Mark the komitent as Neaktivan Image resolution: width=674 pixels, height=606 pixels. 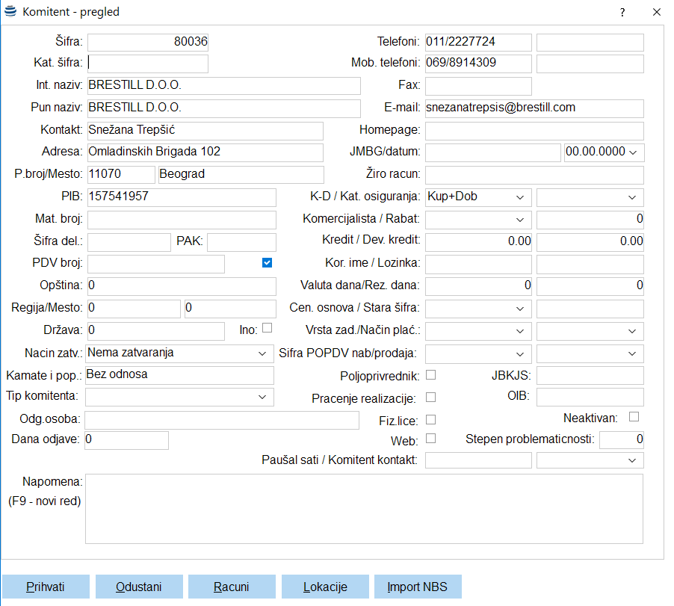[634, 416]
